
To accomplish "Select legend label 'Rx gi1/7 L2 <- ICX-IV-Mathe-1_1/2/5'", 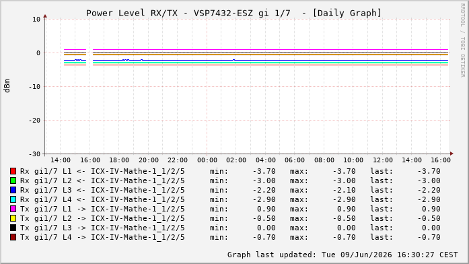I will (x=102, y=180).
